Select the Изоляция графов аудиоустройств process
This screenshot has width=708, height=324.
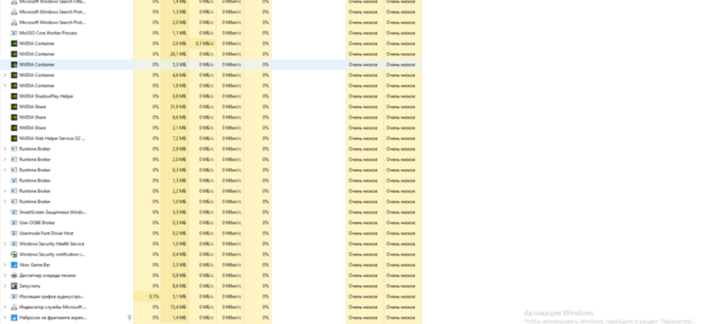[x=211, y=297]
